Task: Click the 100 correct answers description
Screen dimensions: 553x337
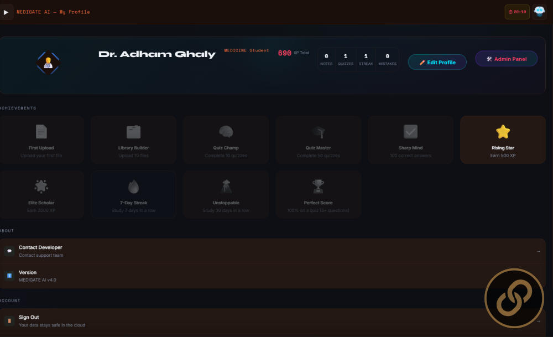Action: coord(410,155)
